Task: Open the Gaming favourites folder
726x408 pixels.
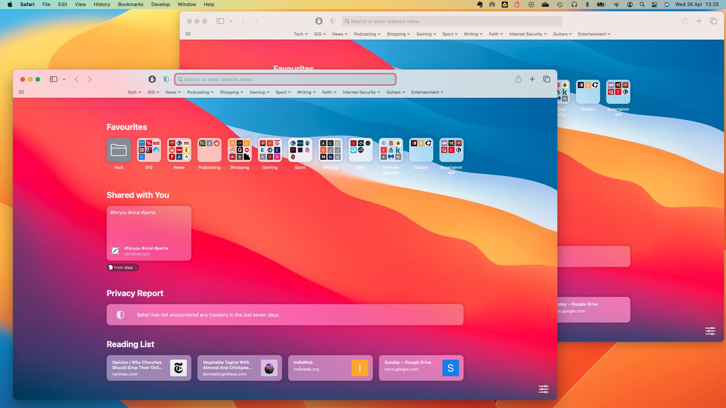Action: pos(270,150)
